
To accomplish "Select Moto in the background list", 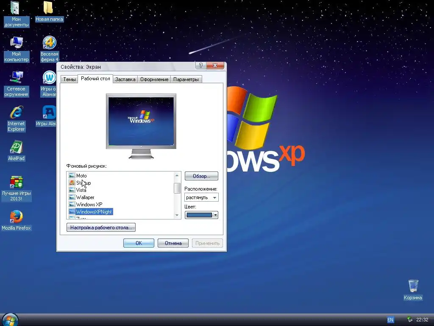I will tap(81, 175).
